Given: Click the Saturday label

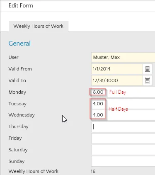Looking at the screenshot, I should (x=18, y=150).
